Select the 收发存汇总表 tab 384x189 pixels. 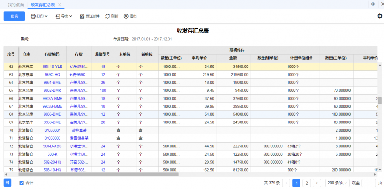click(43, 5)
